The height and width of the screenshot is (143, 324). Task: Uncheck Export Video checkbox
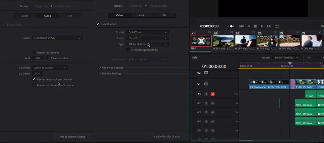98,24
